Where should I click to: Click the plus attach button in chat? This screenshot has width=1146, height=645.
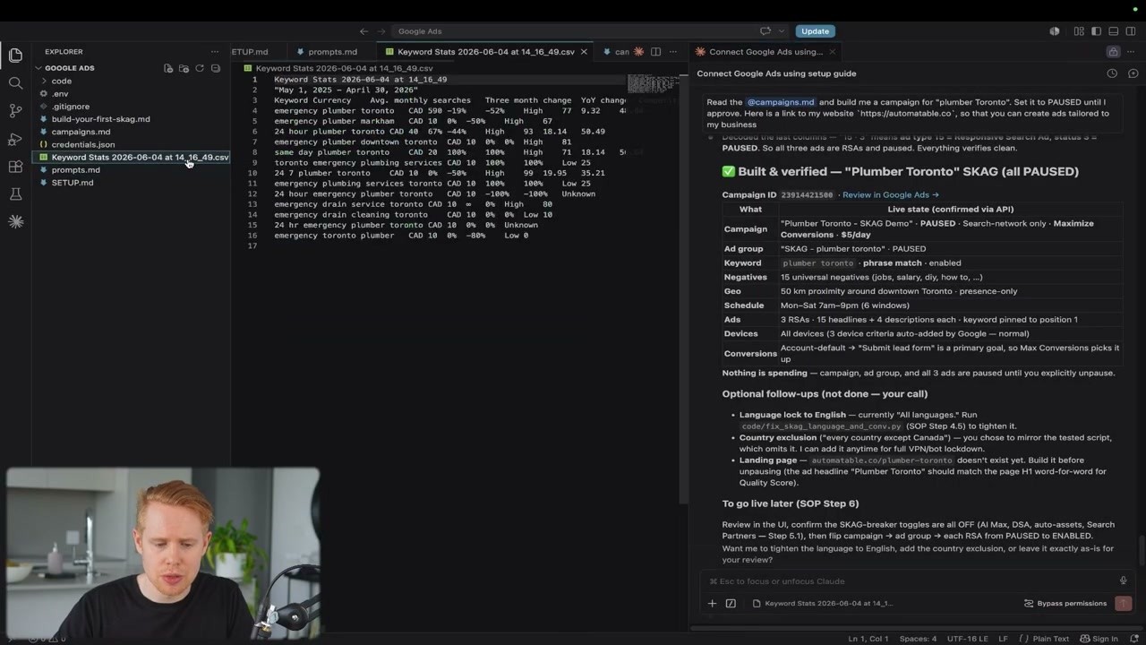712,603
